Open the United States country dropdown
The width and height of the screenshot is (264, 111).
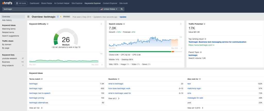(109, 9)
